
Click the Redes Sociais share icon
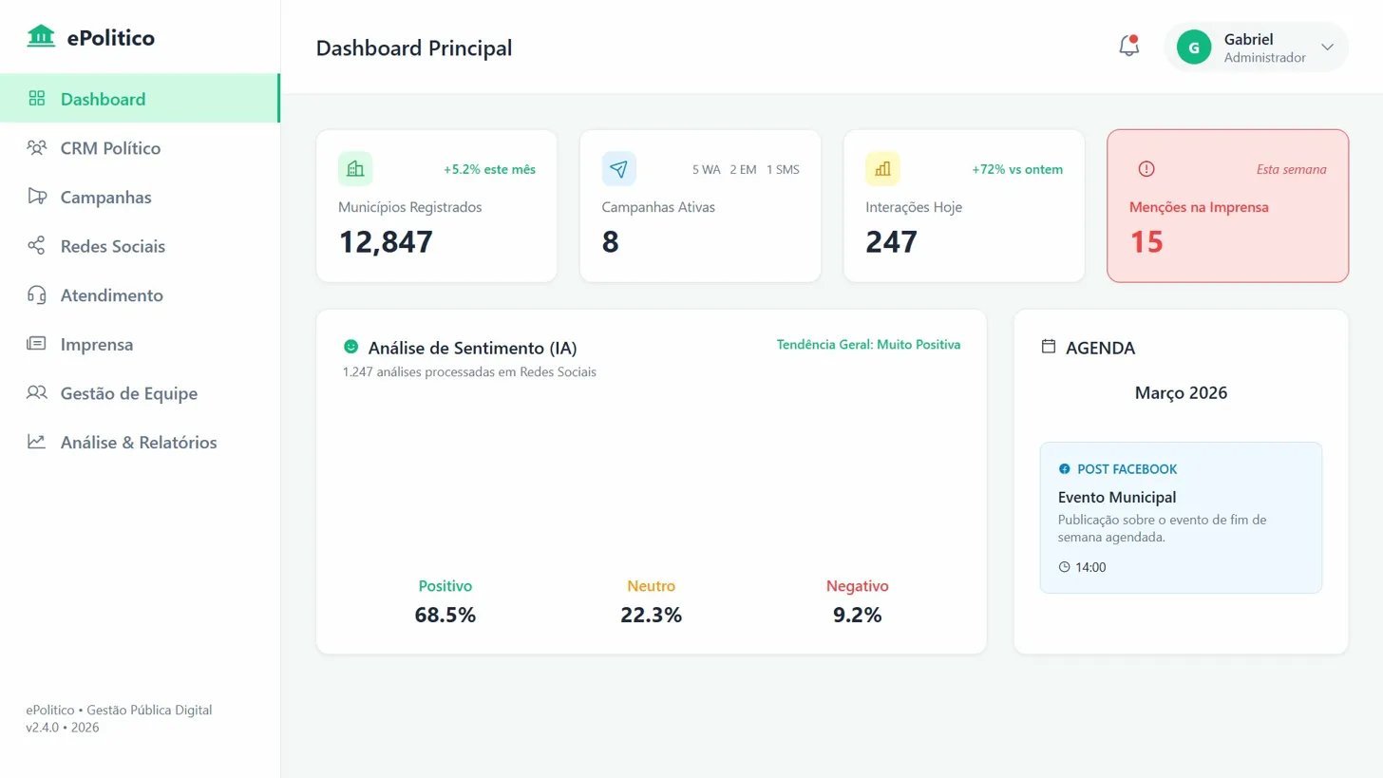click(36, 246)
